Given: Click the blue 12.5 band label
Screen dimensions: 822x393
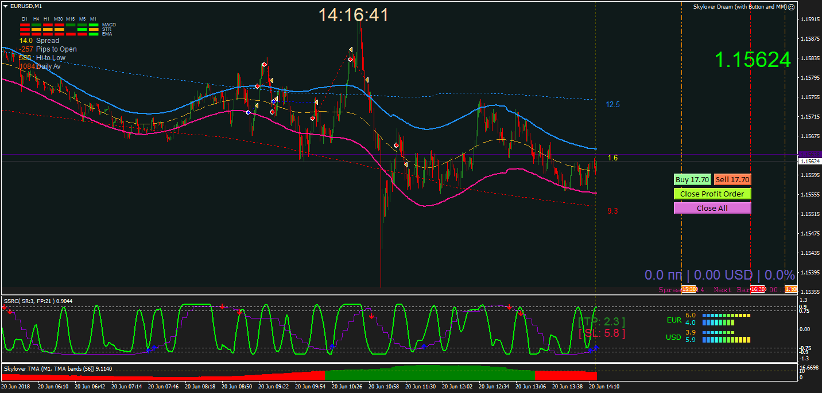Looking at the screenshot, I should click(612, 105).
